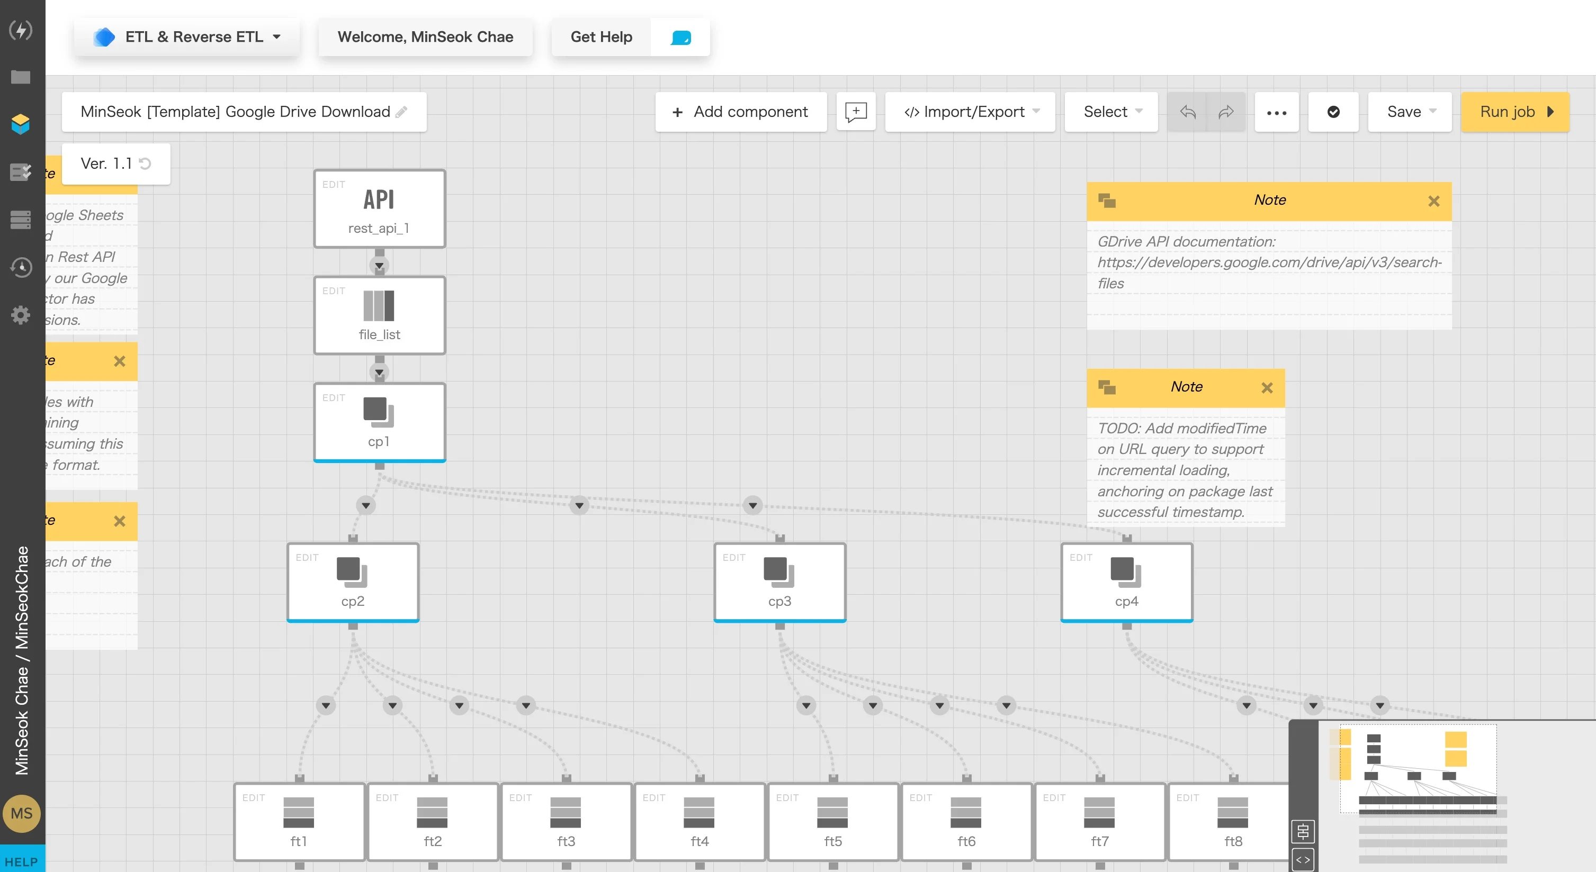Click arrow connector leading to cp2
Screen dimensions: 1596x872
[x=365, y=506]
